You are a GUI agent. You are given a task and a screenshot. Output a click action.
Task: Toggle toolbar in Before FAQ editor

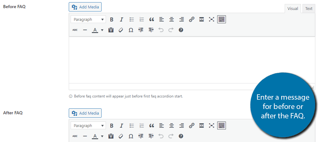(222, 19)
